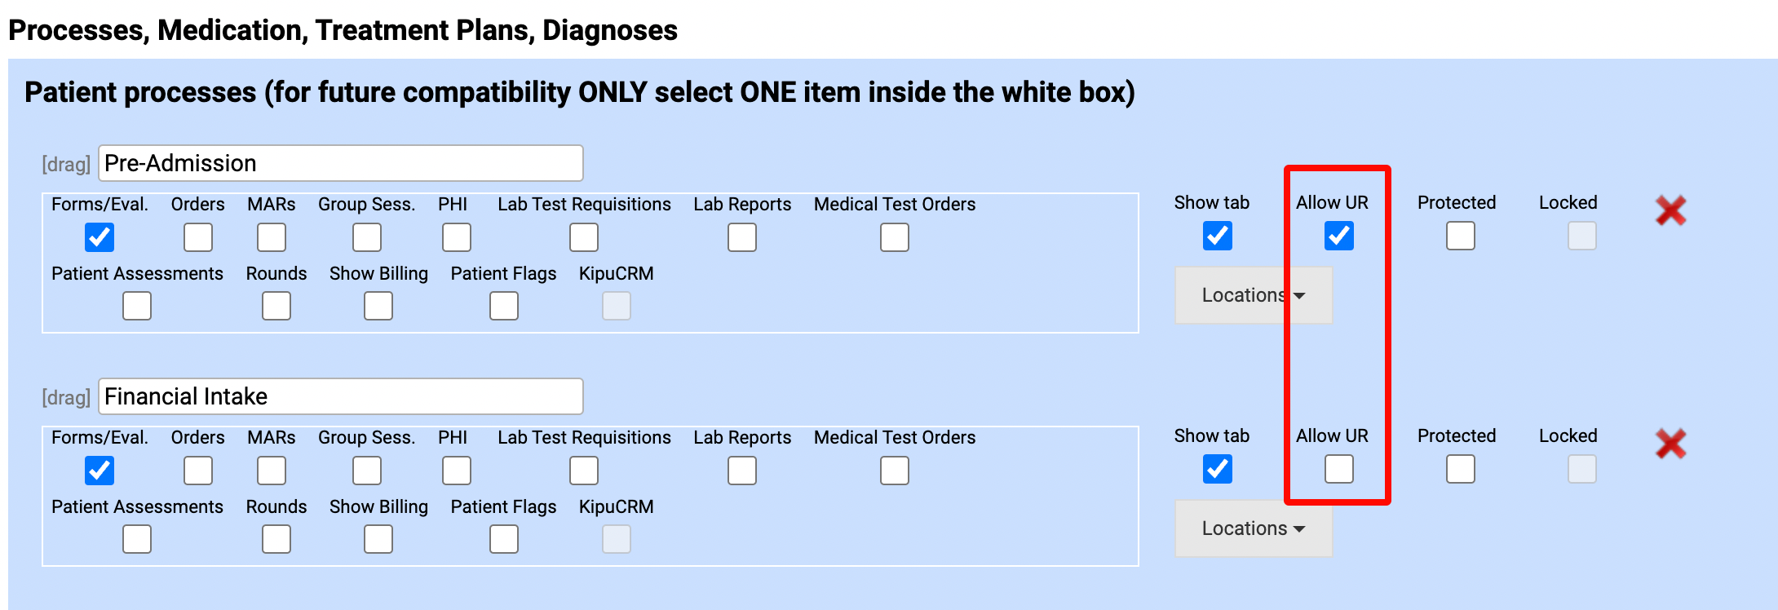Click red X delete icon for Pre-Admission
This screenshot has width=1778, height=610.
point(1670,211)
